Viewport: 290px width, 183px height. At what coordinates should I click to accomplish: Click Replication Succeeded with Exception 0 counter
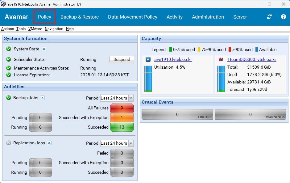pos(122,163)
